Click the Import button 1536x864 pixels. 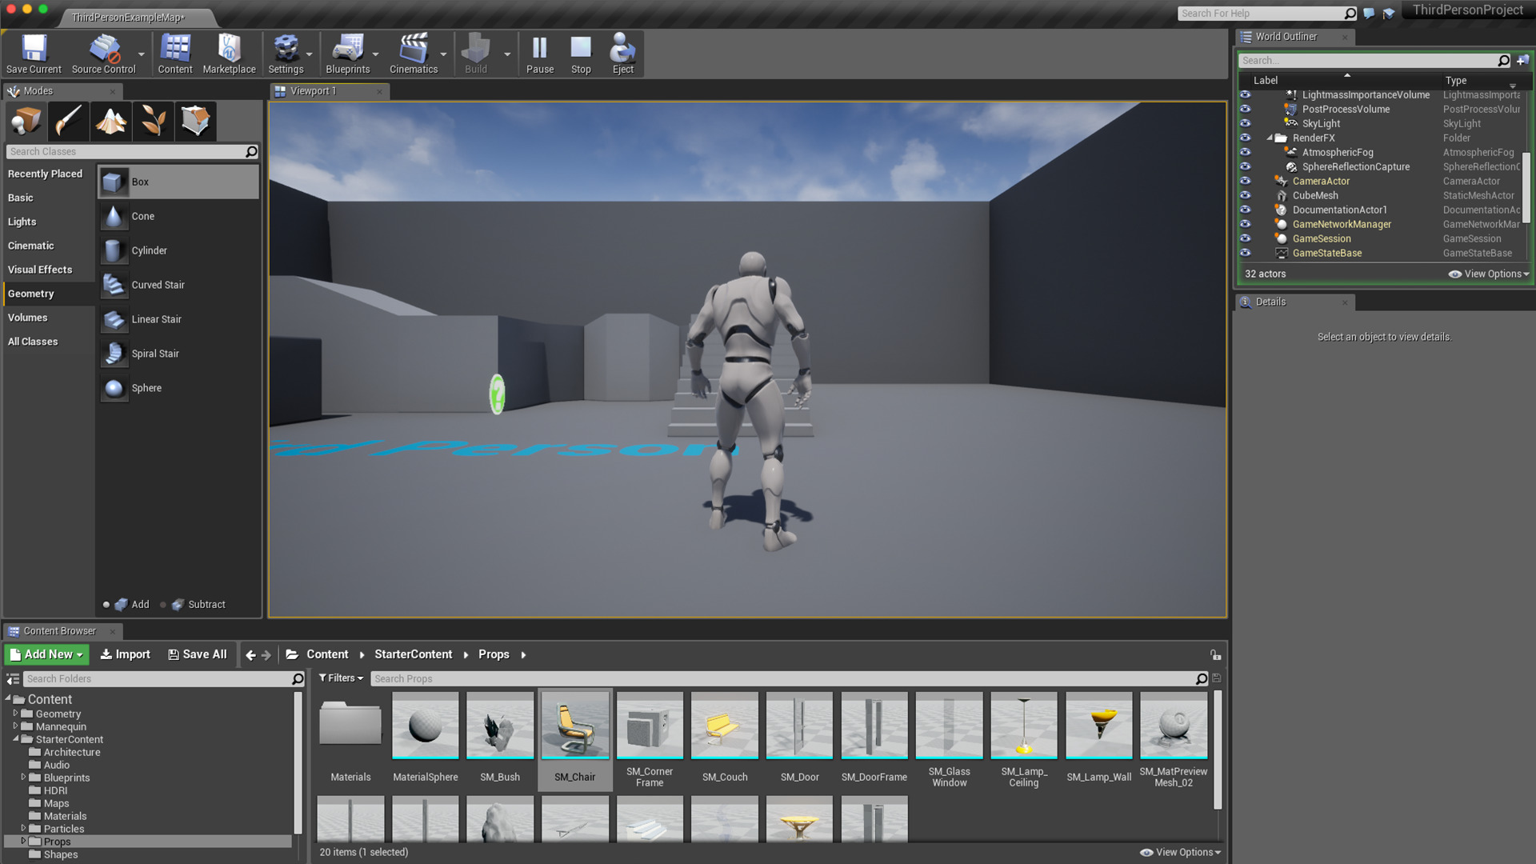pos(125,654)
